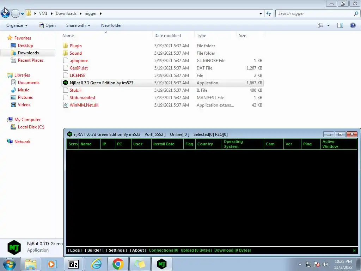Select My Computer in navigation pane

[x=27, y=120]
